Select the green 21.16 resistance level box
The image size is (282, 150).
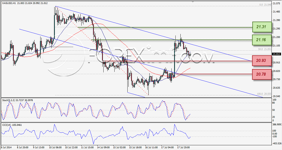click(262, 40)
